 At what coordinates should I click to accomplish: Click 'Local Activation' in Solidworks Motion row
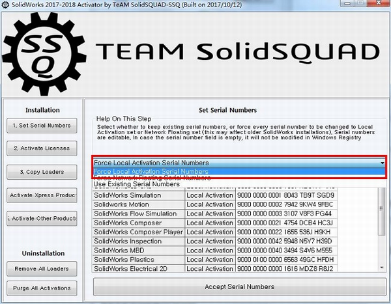click(210, 204)
